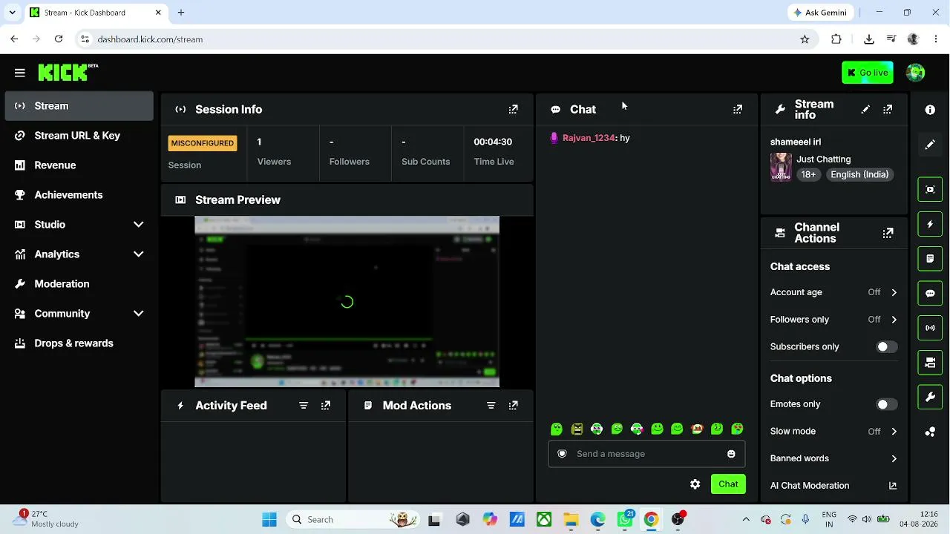Image resolution: width=950 pixels, height=534 pixels.
Task: Open the user avatar menu
Action: pyautogui.click(x=916, y=73)
